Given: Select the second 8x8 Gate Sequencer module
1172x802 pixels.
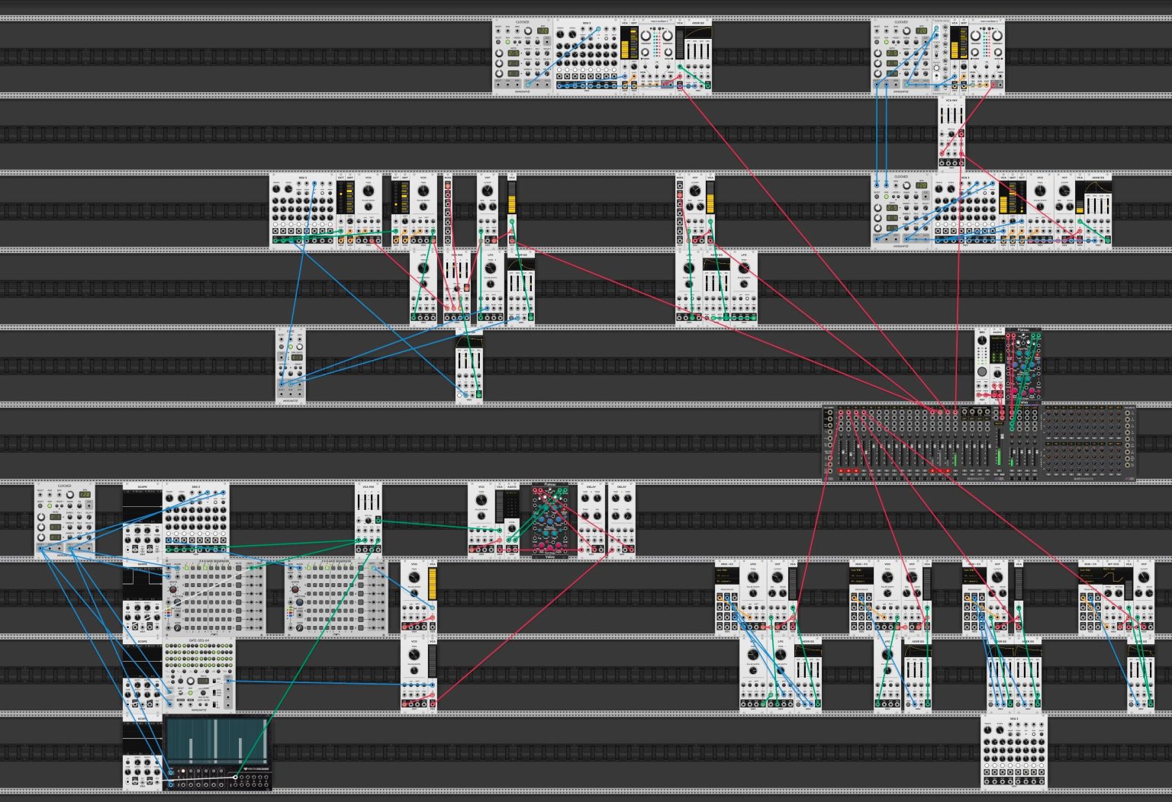Looking at the screenshot, I should [x=336, y=598].
